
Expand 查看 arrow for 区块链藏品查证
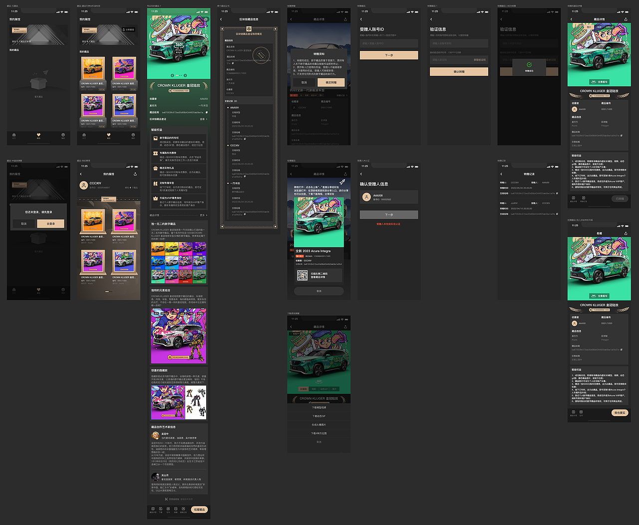[x=203, y=119]
